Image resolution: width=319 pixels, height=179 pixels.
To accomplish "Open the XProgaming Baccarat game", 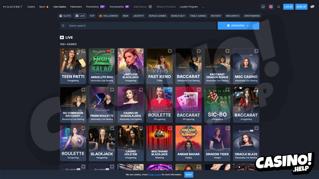I will (188, 105).
